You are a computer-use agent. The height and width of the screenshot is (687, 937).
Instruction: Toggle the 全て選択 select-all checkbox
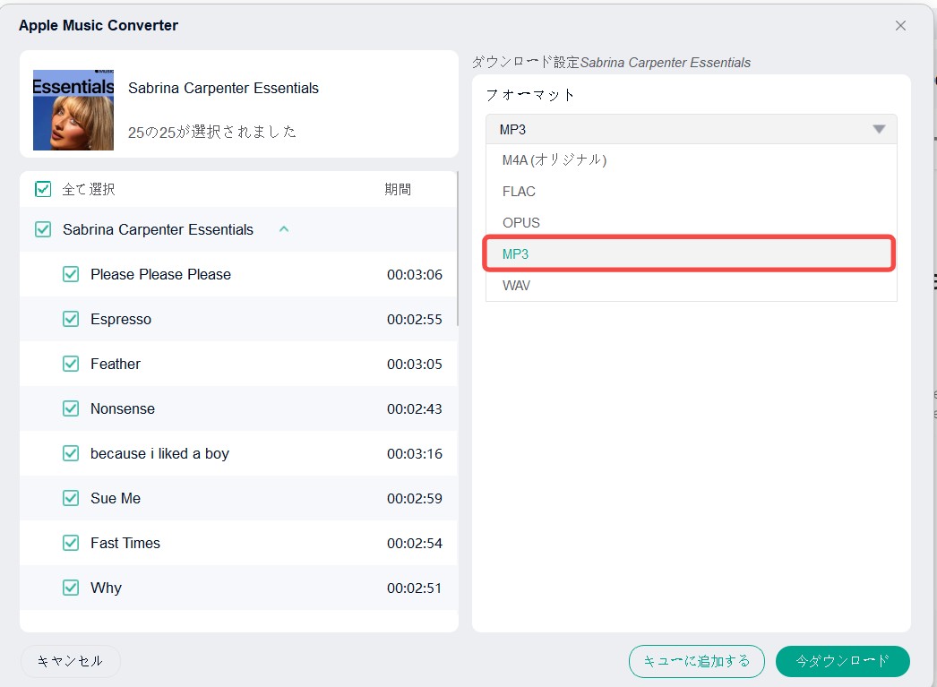click(43, 189)
